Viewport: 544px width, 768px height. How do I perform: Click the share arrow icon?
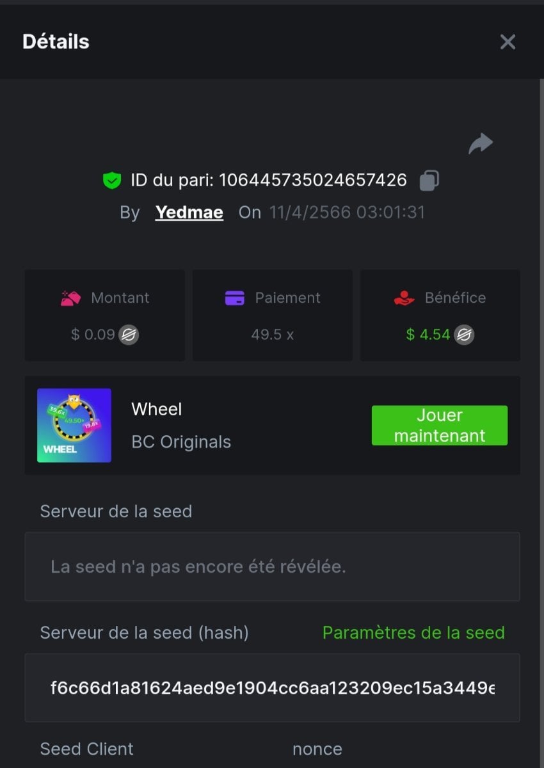[481, 143]
